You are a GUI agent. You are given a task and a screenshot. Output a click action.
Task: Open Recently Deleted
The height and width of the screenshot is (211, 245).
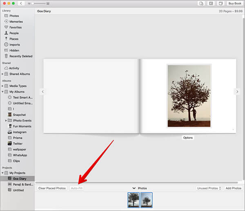click(x=17, y=56)
